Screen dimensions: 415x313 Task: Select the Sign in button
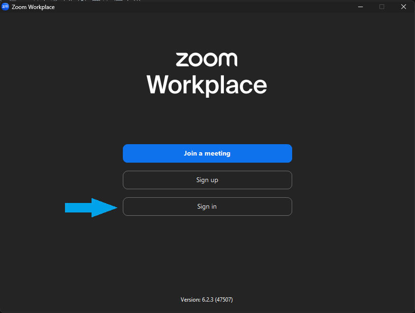pyautogui.click(x=207, y=206)
